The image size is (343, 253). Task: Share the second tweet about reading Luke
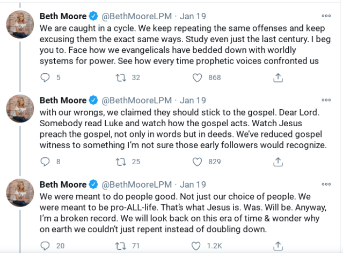click(278, 162)
